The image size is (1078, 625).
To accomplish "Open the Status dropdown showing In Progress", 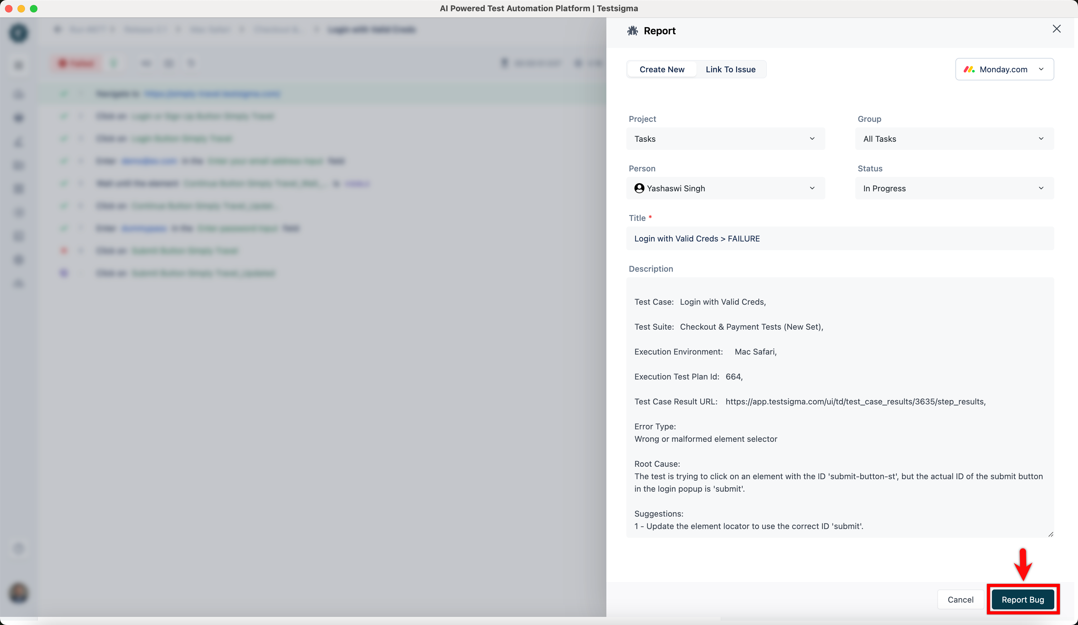I will 954,188.
